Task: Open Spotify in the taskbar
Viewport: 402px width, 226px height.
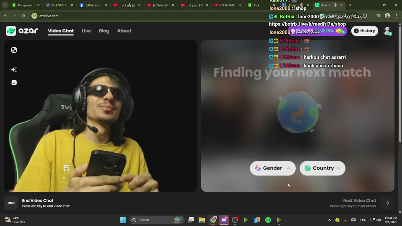Action: coord(268,220)
